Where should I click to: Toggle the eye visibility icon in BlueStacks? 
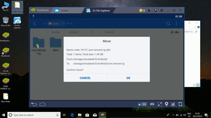(x=152, y=104)
